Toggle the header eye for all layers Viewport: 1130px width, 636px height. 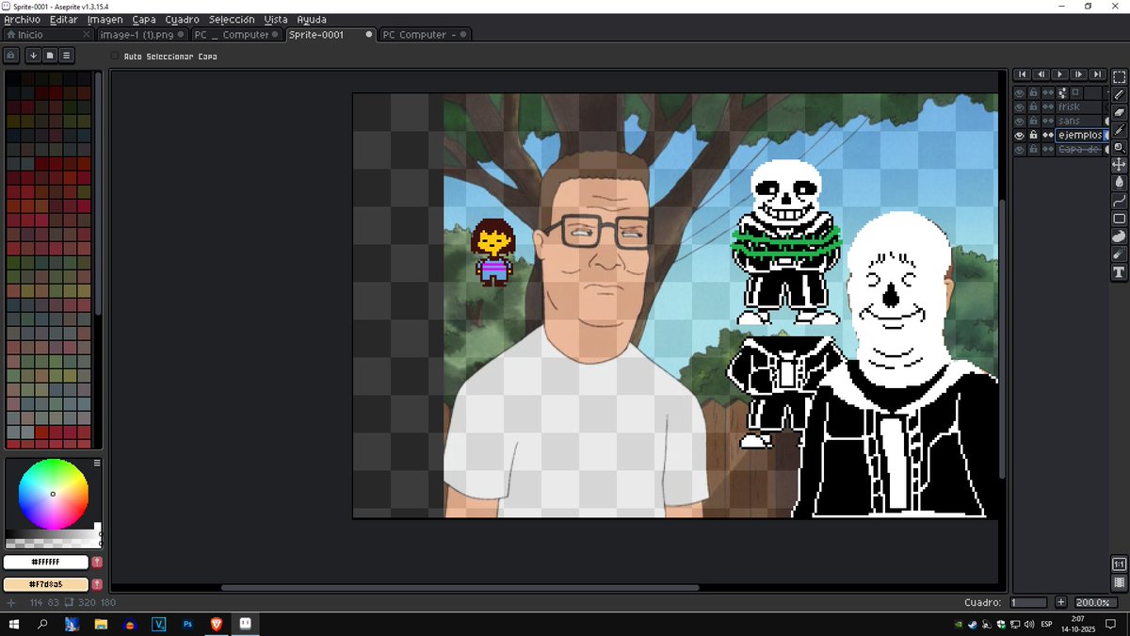click(1020, 93)
